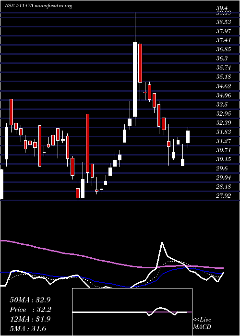Select the 29.04 price axis label

[x=223, y=178]
